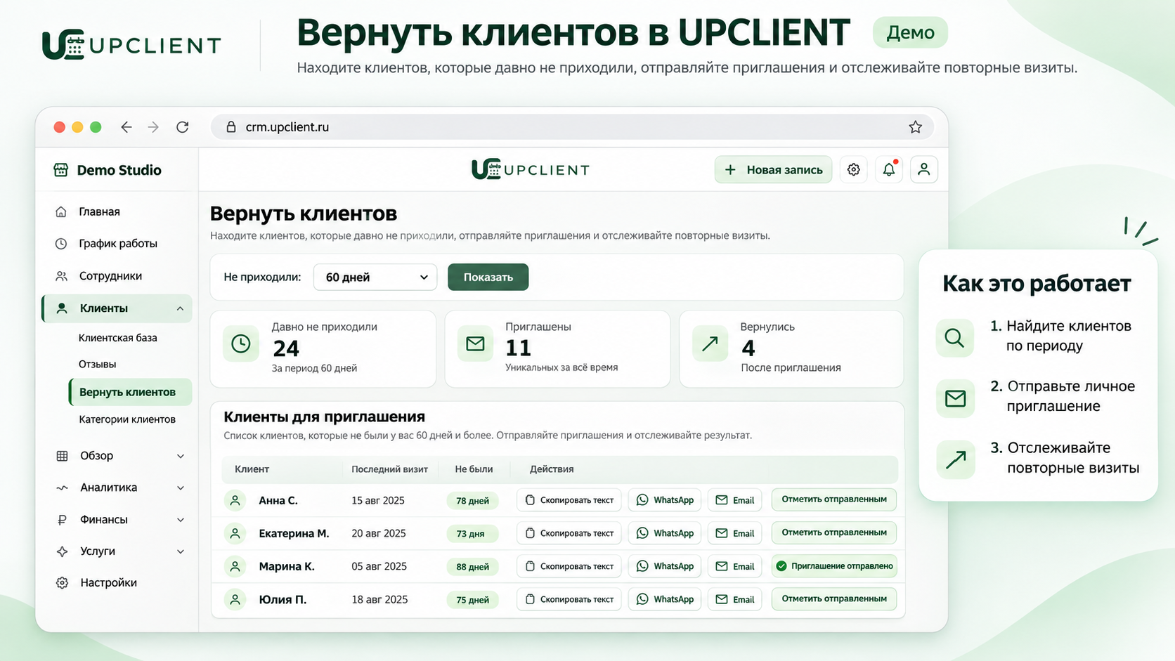Open notifications bell

[x=889, y=170]
